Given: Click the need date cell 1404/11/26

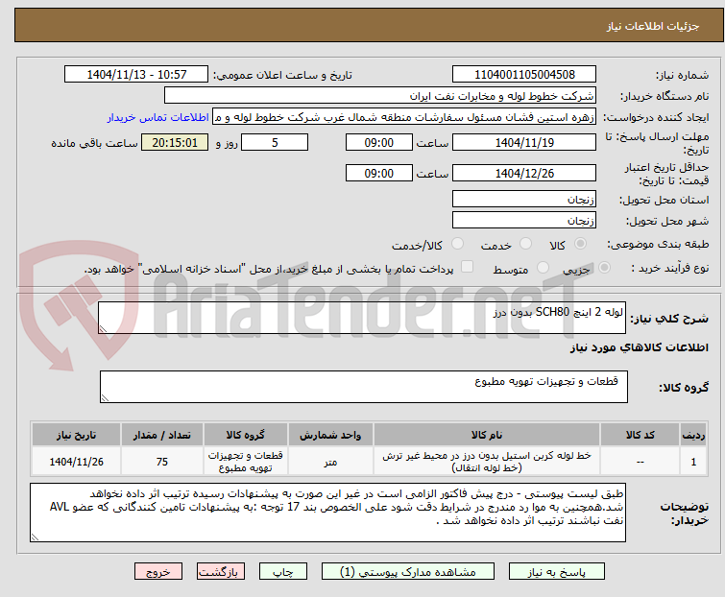Looking at the screenshot, I should point(76,461).
